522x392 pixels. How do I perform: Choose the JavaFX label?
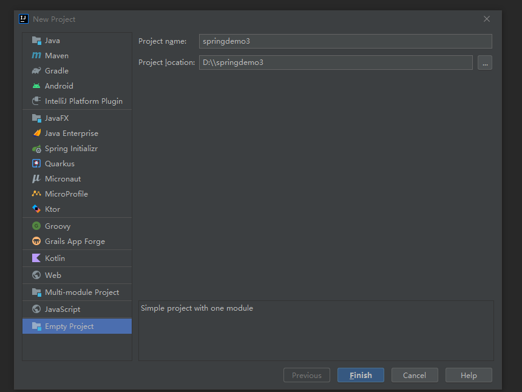pyautogui.click(x=56, y=118)
